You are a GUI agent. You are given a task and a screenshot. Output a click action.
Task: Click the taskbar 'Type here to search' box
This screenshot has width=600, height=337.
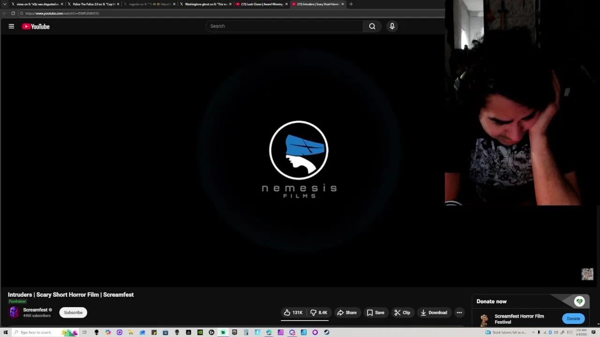tap(45, 332)
